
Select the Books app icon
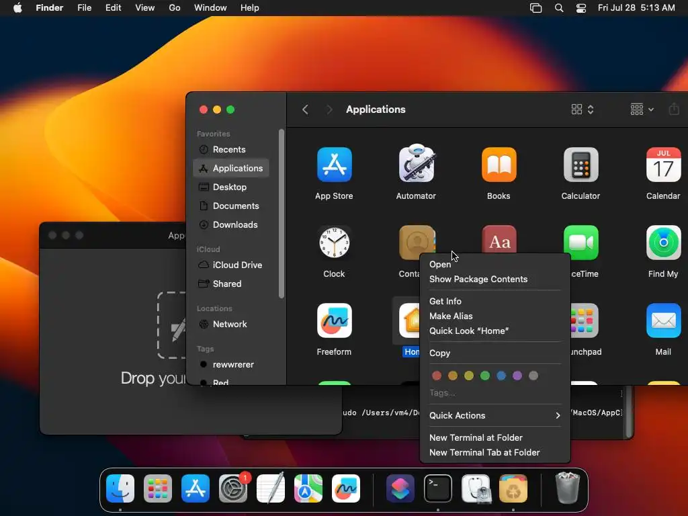pyautogui.click(x=499, y=165)
